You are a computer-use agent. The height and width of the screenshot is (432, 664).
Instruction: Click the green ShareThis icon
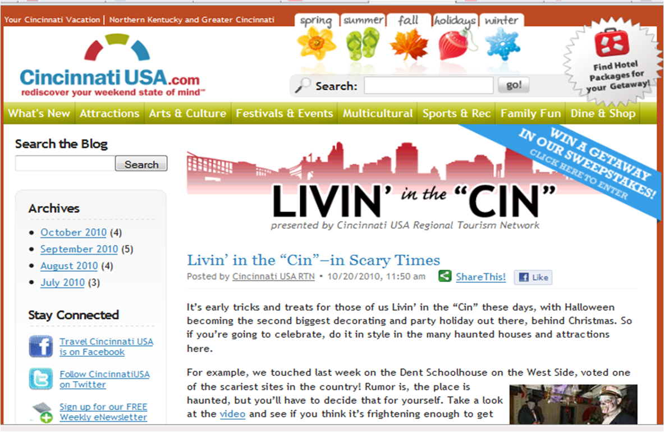click(445, 276)
